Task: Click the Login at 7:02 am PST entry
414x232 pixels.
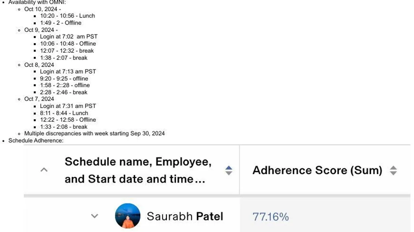Action: 69,36
